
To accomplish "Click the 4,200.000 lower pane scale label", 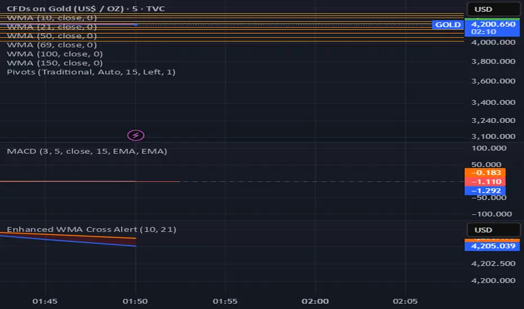I will [493, 280].
